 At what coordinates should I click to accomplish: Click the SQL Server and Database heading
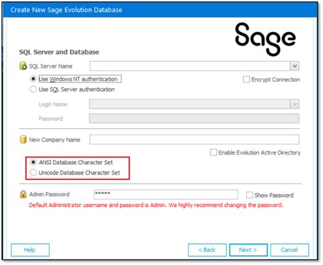click(x=59, y=52)
